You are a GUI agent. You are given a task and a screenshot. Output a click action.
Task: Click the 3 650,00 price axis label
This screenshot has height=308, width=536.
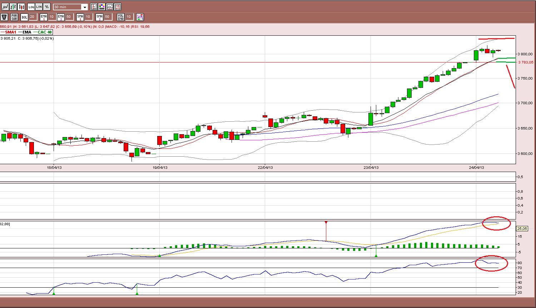click(x=526, y=128)
